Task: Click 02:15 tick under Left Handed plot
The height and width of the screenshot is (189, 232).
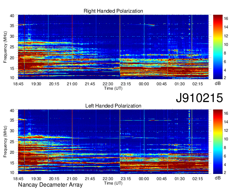Action: (198, 179)
